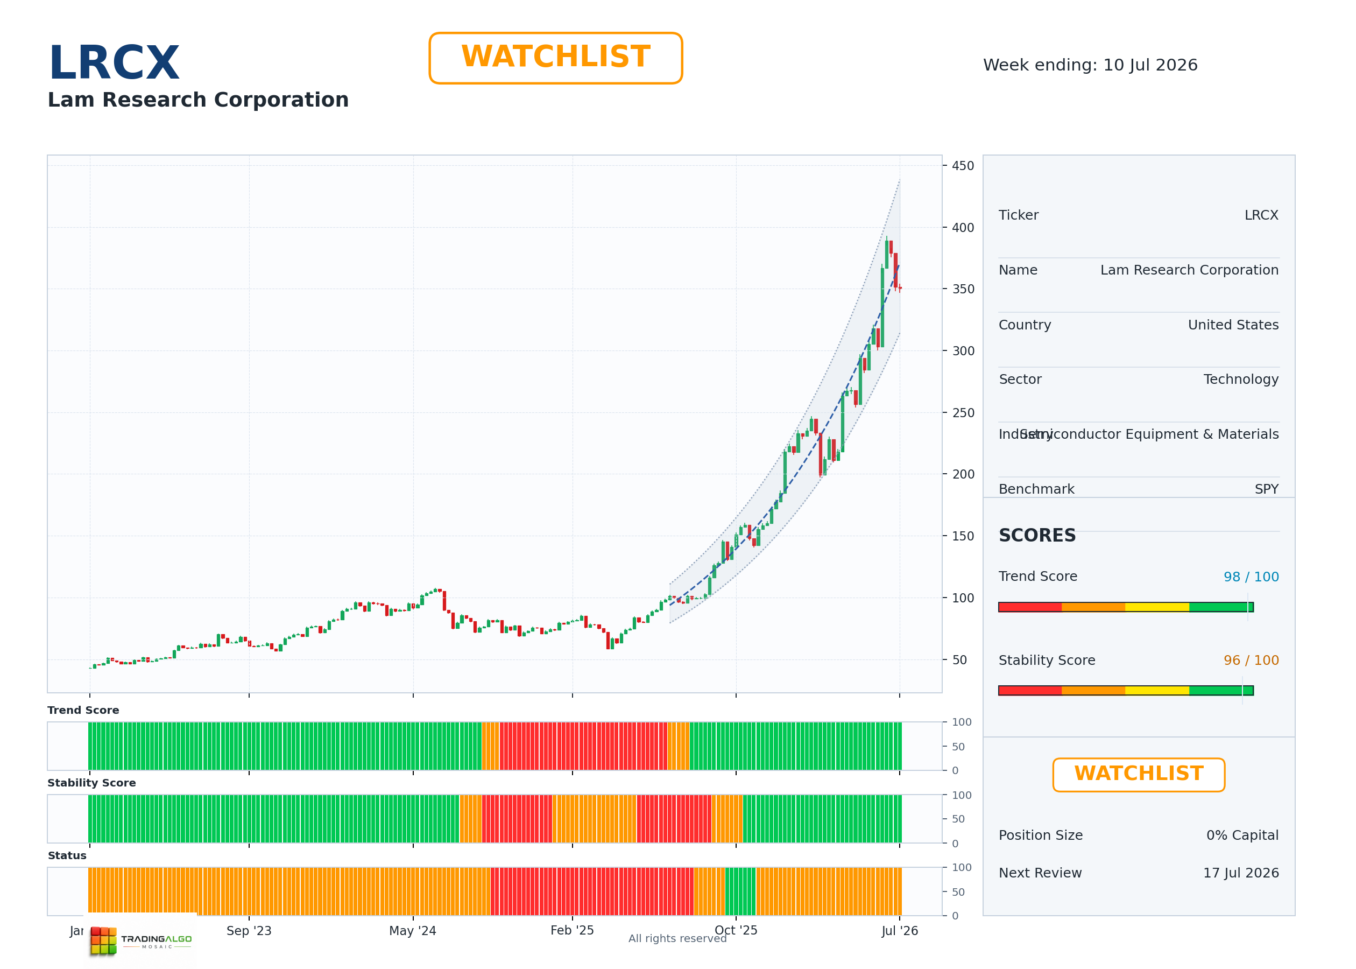The width and height of the screenshot is (1356, 969).
Task: Click the Trend Score gauge bar in SCORES
Action: coord(1126,607)
